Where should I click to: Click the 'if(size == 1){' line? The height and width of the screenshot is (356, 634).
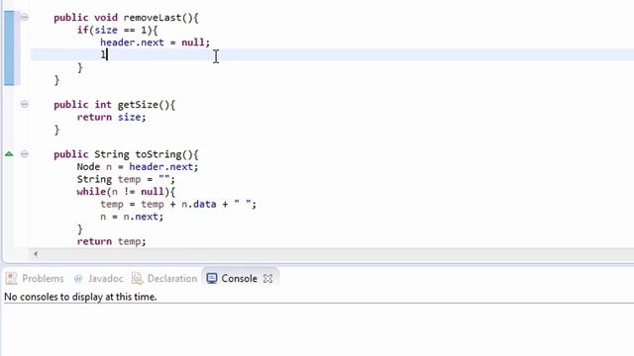click(117, 30)
